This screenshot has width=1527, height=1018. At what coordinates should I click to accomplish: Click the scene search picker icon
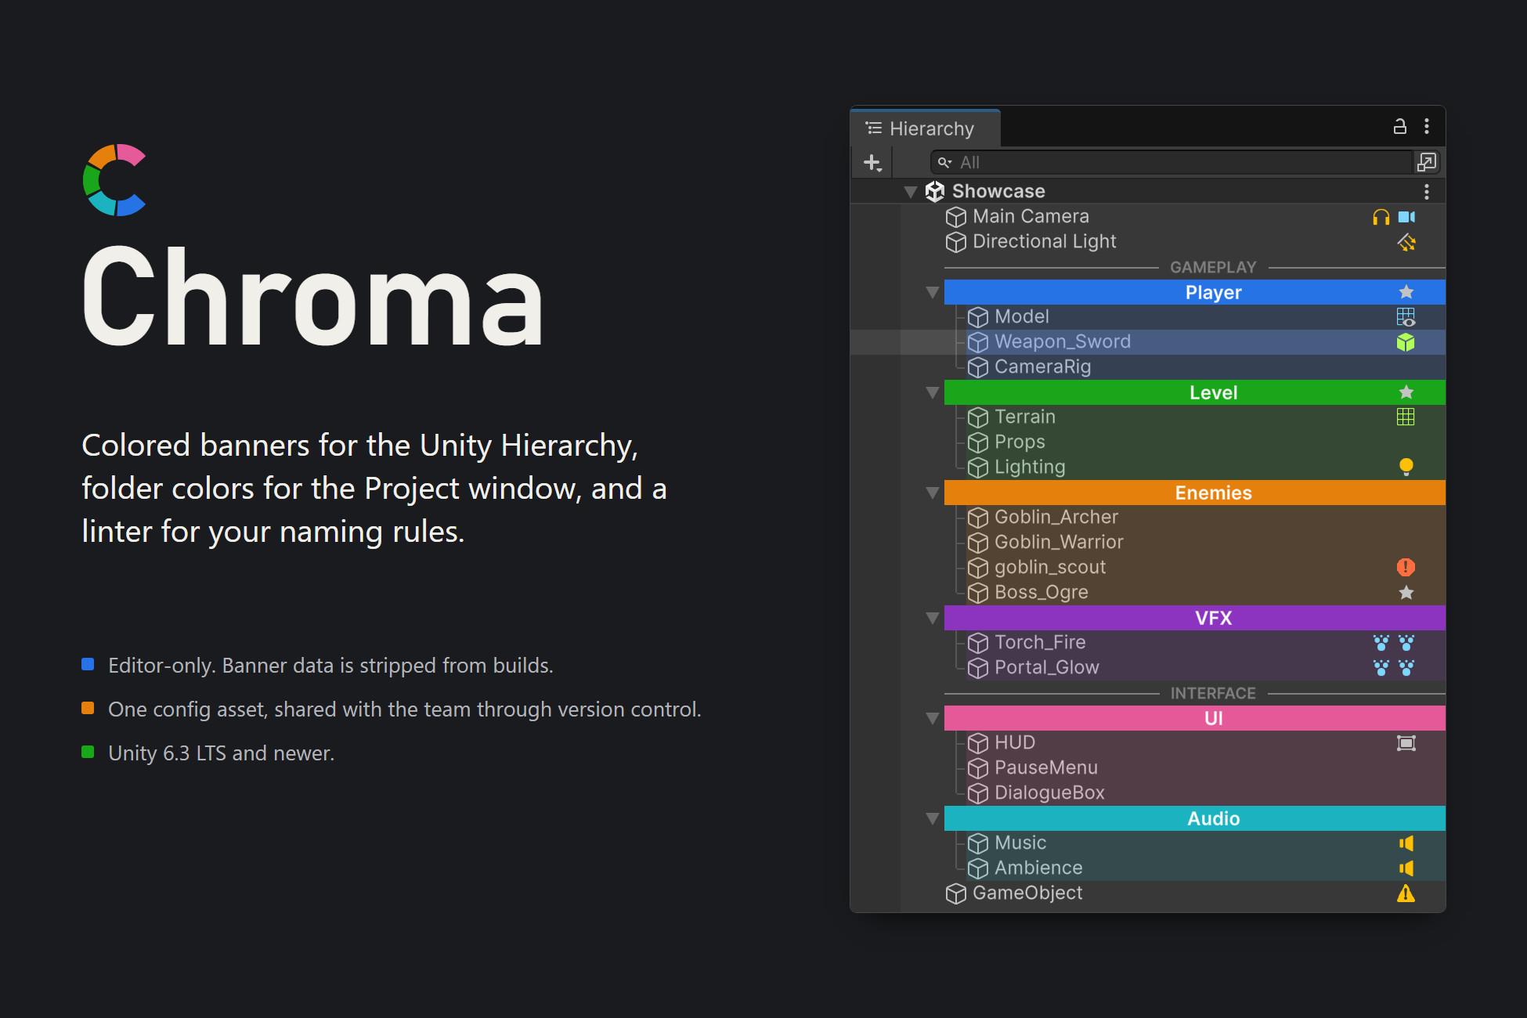click(1427, 162)
